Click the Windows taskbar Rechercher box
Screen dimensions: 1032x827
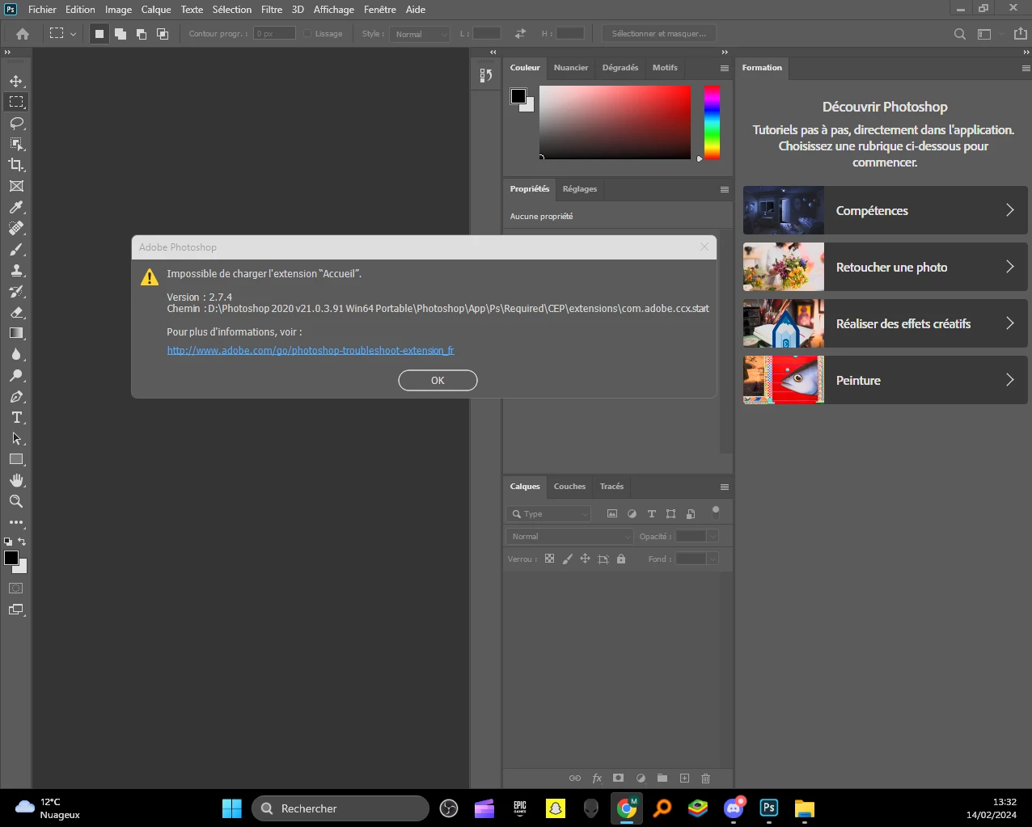340,808
